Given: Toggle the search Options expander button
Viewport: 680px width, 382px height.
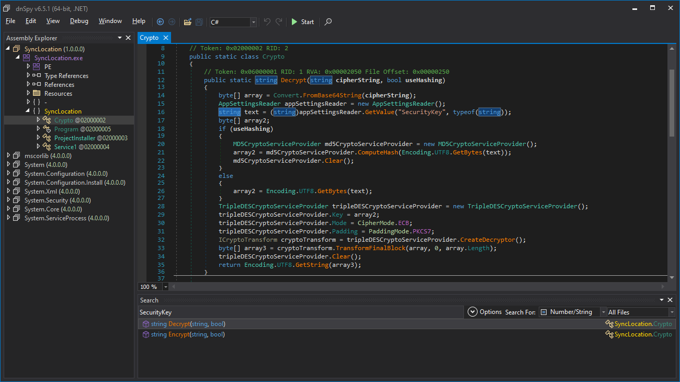Looking at the screenshot, I should [x=472, y=312].
